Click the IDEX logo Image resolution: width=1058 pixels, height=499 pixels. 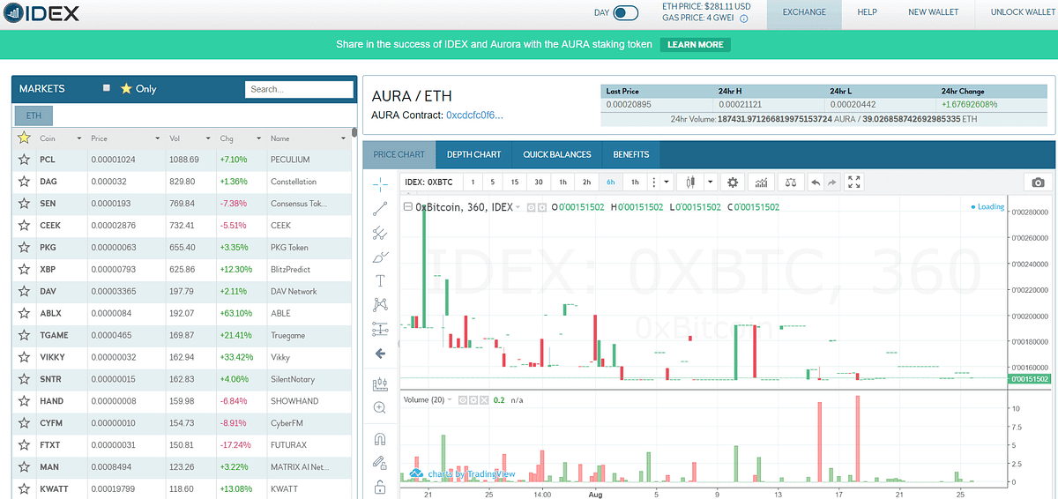[x=41, y=13]
